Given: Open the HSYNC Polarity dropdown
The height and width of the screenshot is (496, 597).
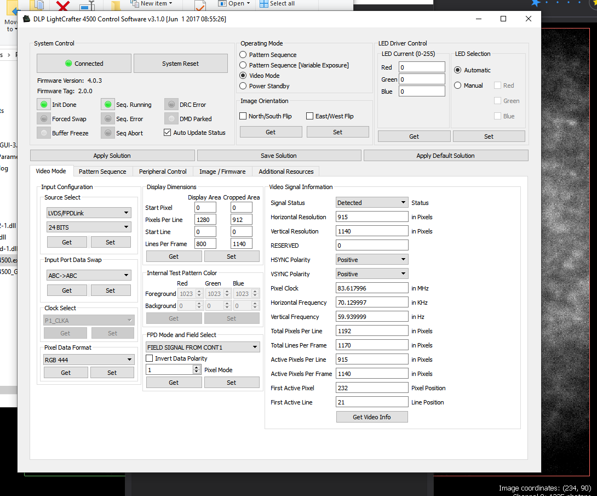Looking at the screenshot, I should pyautogui.click(x=372, y=259).
